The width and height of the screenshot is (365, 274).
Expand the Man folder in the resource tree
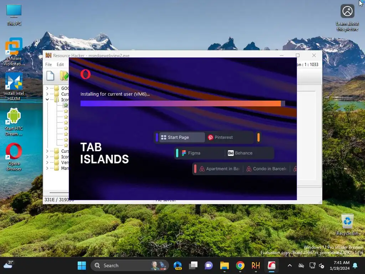click(47, 168)
